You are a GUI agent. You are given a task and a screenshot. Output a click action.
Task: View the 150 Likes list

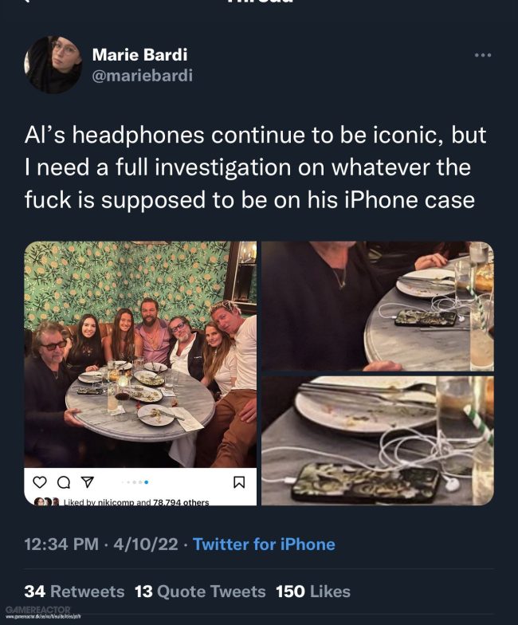313,592
